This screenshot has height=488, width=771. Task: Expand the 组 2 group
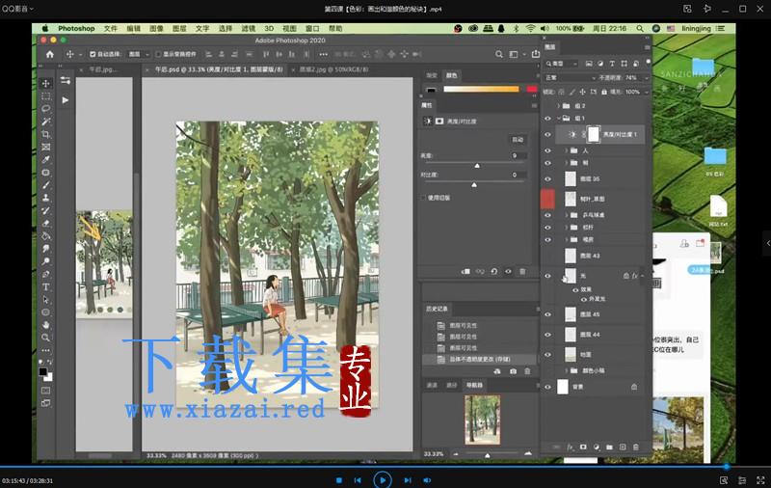(559, 106)
